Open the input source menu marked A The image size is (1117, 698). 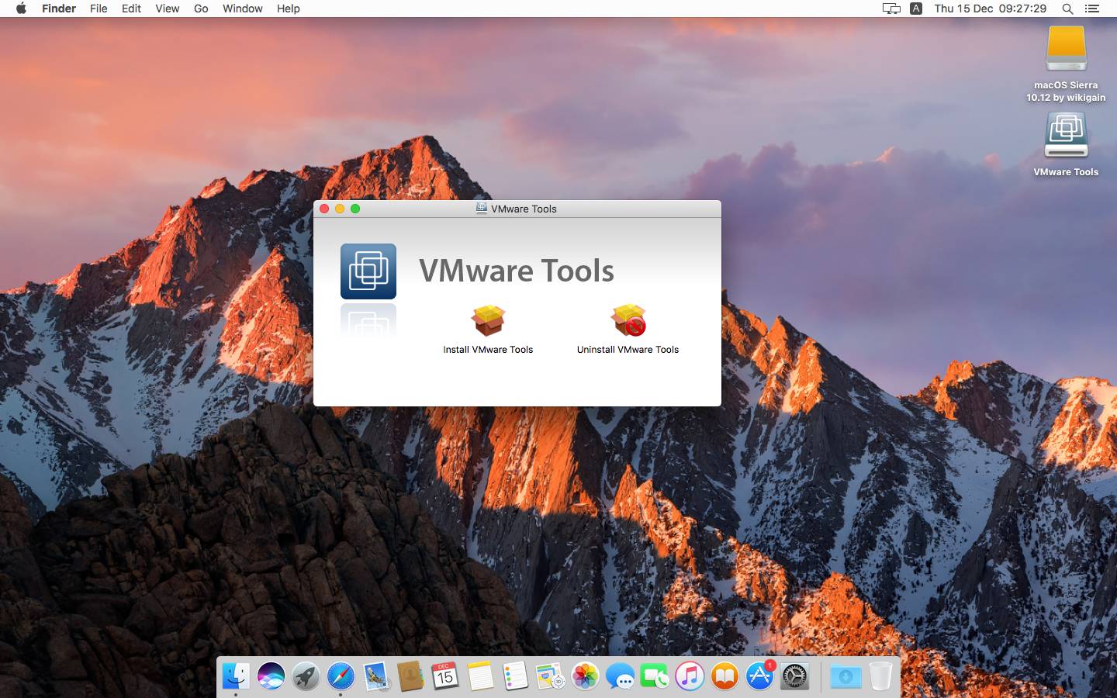pyautogui.click(x=916, y=9)
